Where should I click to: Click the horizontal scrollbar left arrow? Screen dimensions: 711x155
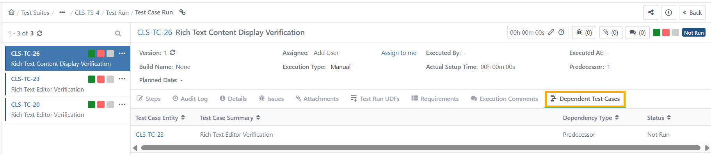pos(135,148)
